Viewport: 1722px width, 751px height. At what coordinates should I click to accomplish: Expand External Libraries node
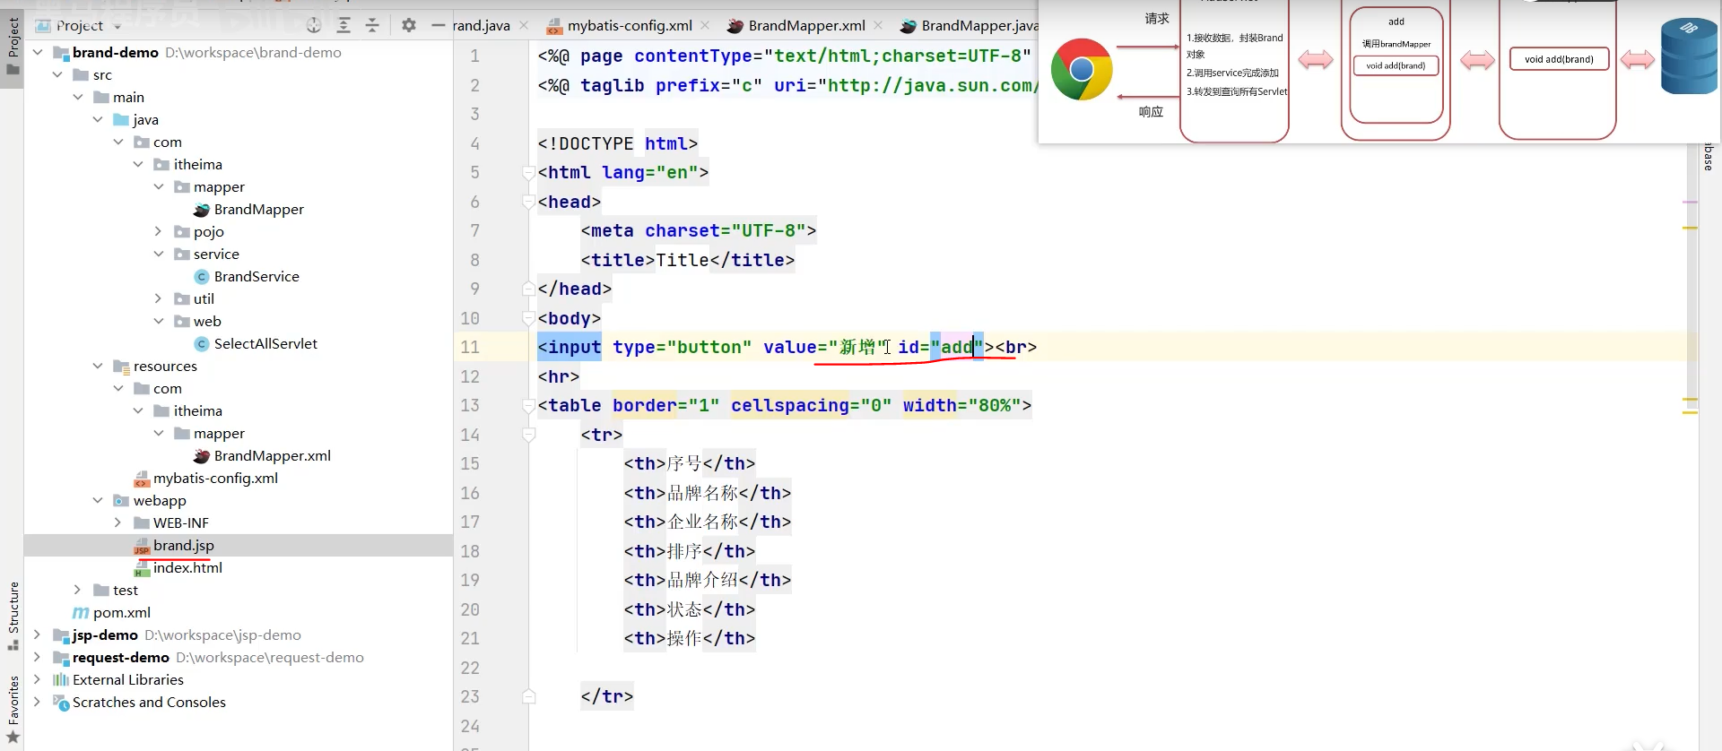(x=38, y=679)
